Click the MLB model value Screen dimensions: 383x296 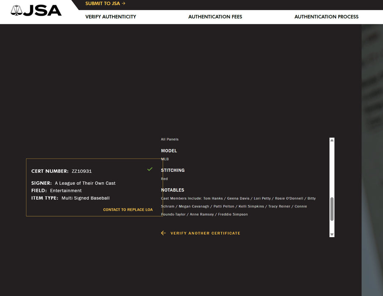[165, 159]
